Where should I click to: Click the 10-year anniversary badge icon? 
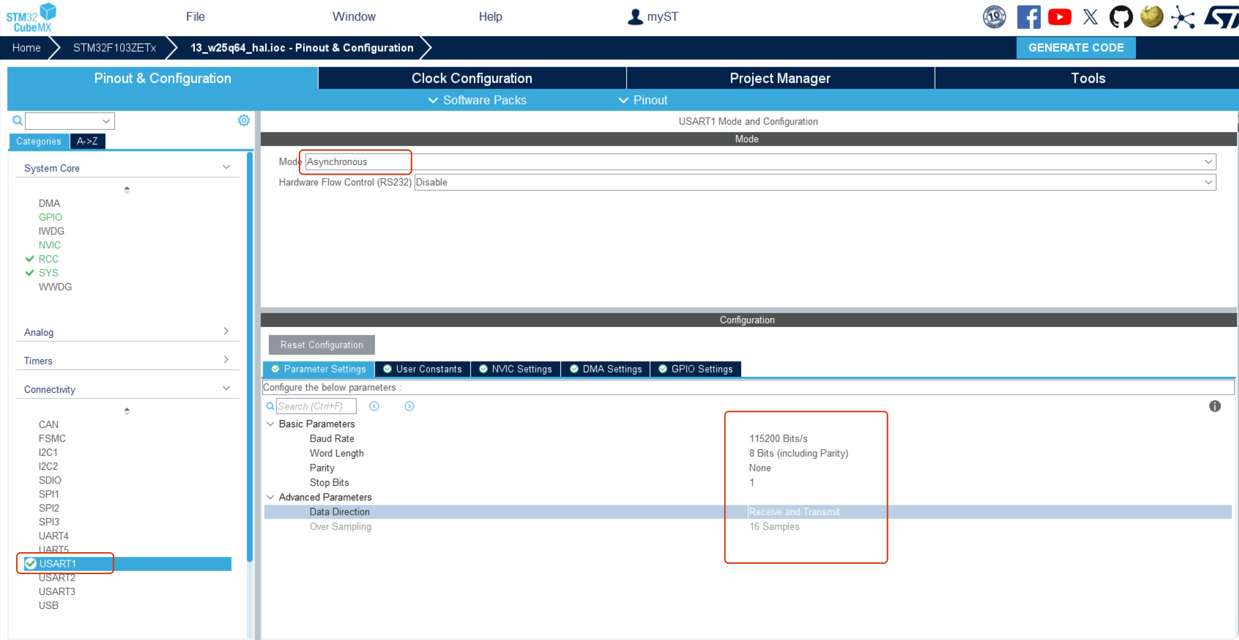994,18
